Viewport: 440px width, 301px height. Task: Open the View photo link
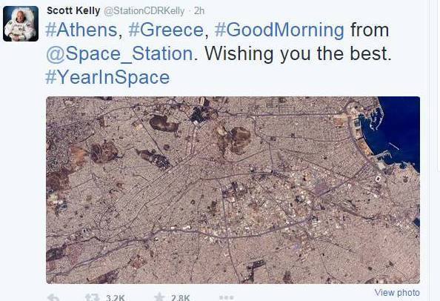[x=397, y=293]
